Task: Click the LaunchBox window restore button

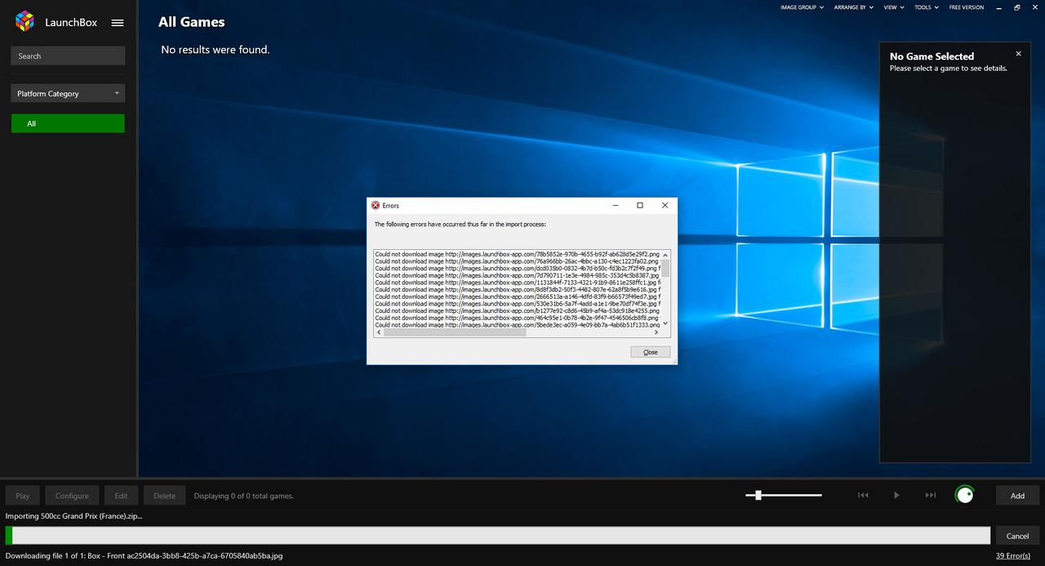Action: pos(1017,7)
